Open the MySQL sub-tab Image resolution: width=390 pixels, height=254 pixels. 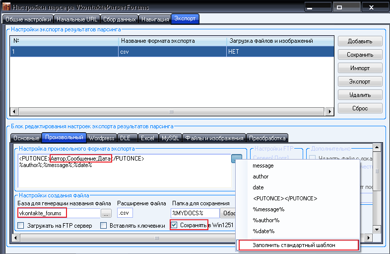(x=170, y=138)
